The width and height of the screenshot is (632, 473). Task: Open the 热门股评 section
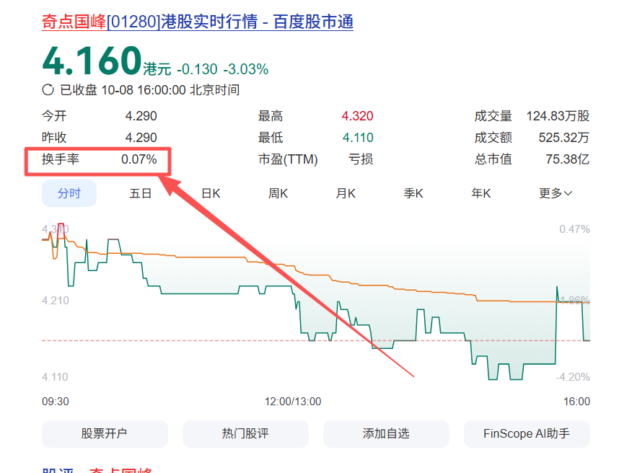pyautogui.click(x=245, y=434)
